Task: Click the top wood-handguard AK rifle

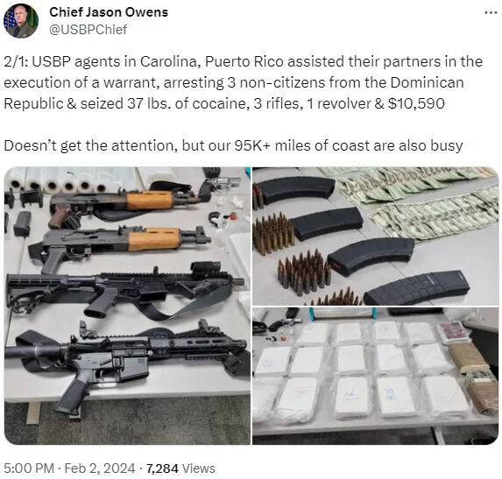Action: pos(125,203)
